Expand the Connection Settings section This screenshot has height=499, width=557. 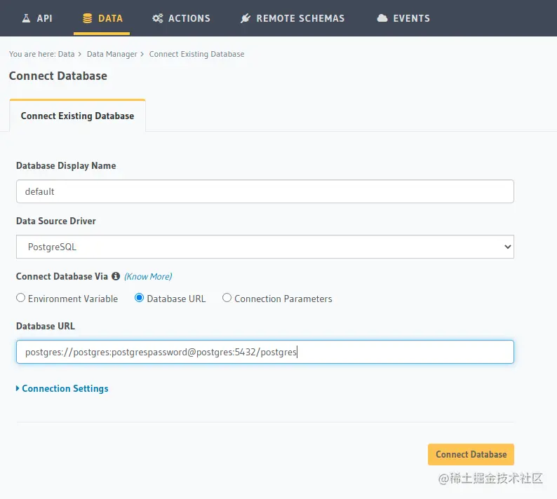pos(62,389)
